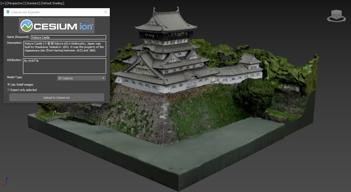This screenshot has width=351, height=192.
Task: Enable the Use WebP images checkbox
Action: [x=9, y=85]
